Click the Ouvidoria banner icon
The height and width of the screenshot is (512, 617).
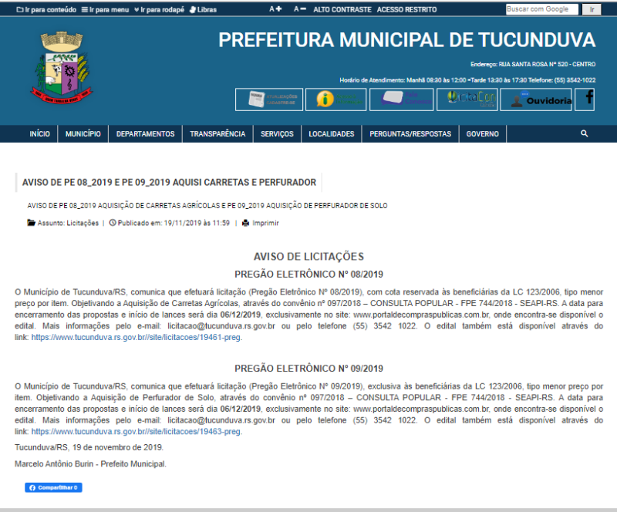click(535, 99)
